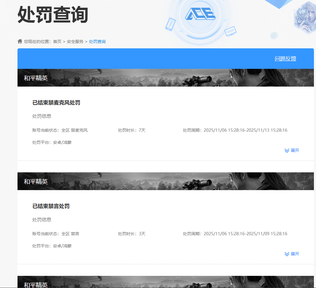Click the large 处罚查询 page title
The width and height of the screenshot is (316, 288).
coord(53,15)
